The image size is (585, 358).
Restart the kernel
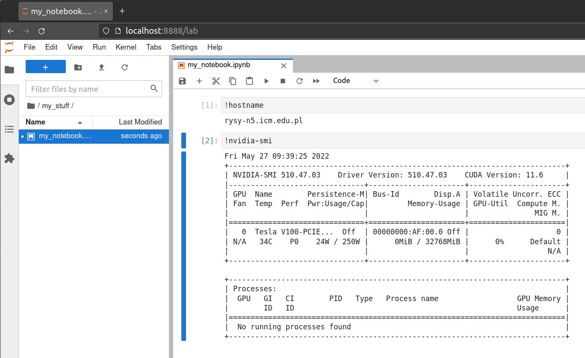299,81
